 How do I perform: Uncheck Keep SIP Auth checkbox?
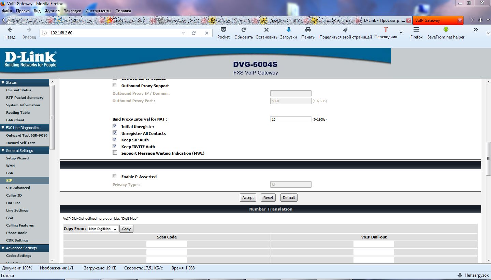point(115,139)
